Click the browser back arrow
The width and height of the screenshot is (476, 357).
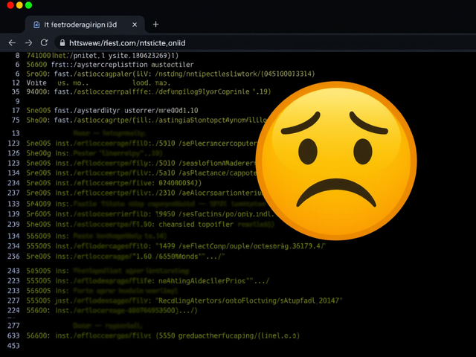point(12,43)
